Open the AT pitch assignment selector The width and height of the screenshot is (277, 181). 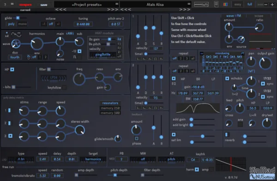(x=171, y=159)
